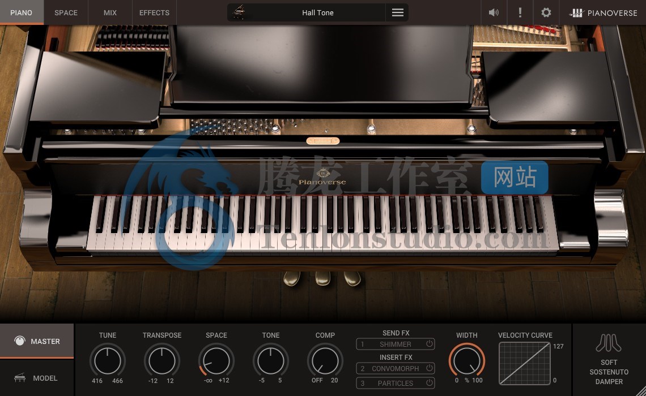646x396 pixels.
Task: Click the SPACE knob
Action: (216, 360)
